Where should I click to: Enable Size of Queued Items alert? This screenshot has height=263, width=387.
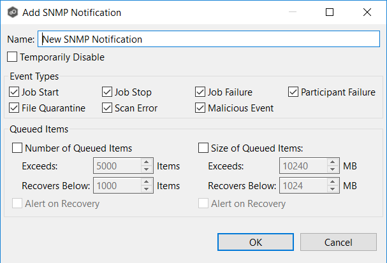point(203,148)
